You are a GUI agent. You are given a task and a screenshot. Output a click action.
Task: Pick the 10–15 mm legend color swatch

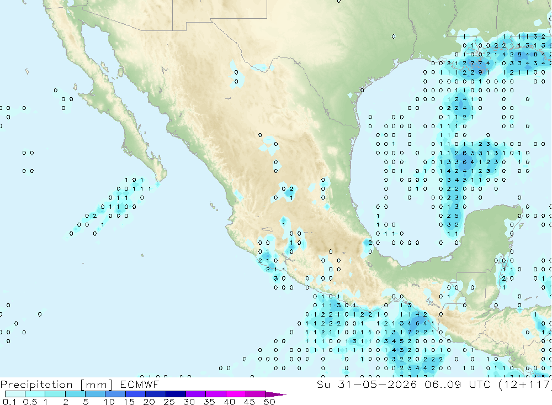(115, 394)
